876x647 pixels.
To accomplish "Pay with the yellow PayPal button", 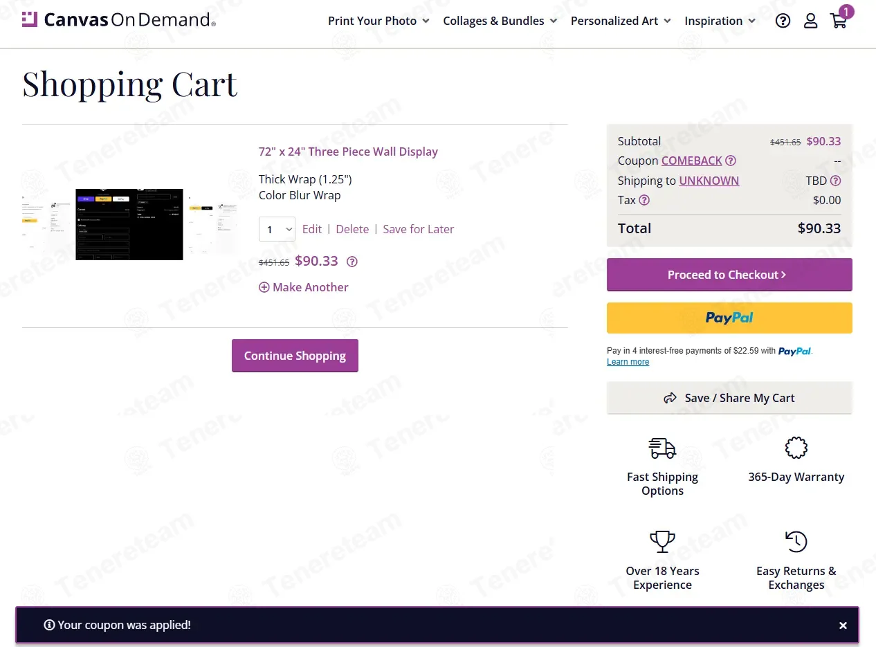I will [729, 318].
